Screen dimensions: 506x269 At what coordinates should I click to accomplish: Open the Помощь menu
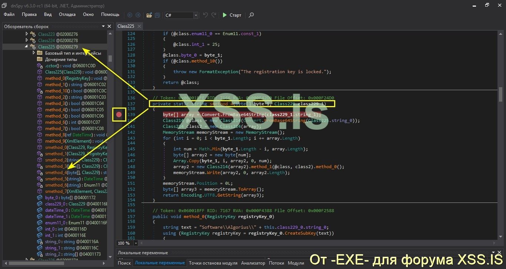click(110, 14)
